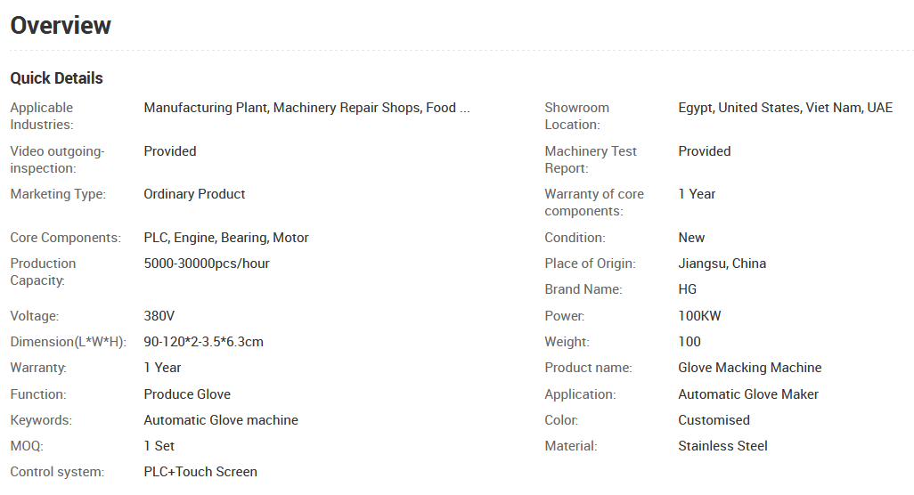Click the Showroom Location countries list

[x=785, y=108]
